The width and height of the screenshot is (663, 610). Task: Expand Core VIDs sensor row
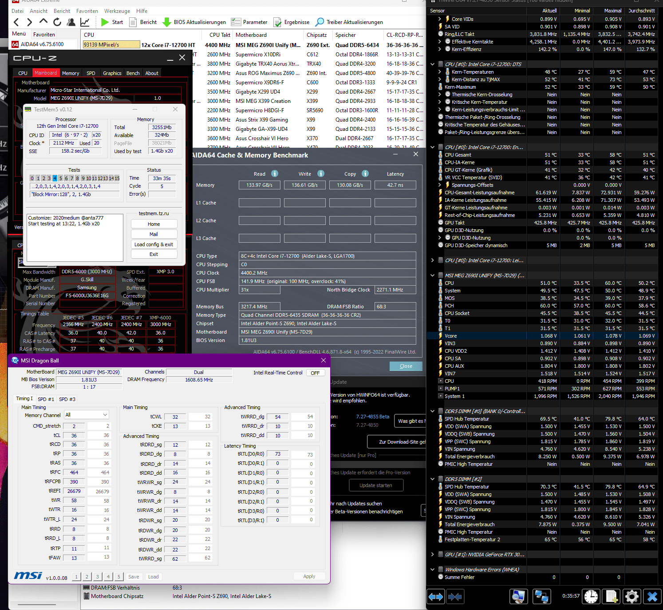pyautogui.click(x=439, y=19)
